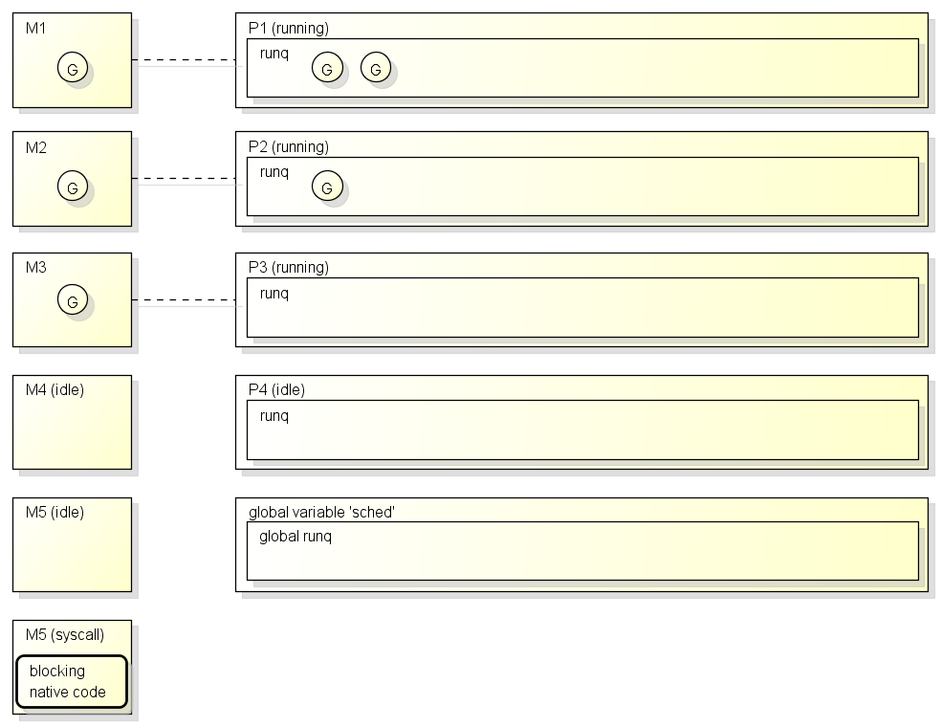This screenshot has height=727, width=941.
Task: Click the G circle inside M3
Action: (x=73, y=299)
